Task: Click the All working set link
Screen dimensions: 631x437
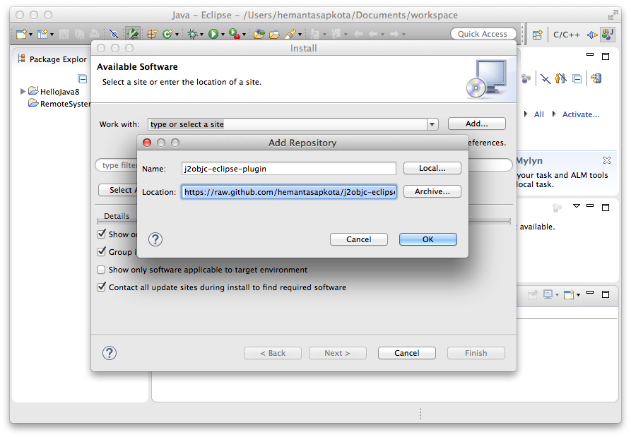Action: pyautogui.click(x=539, y=114)
